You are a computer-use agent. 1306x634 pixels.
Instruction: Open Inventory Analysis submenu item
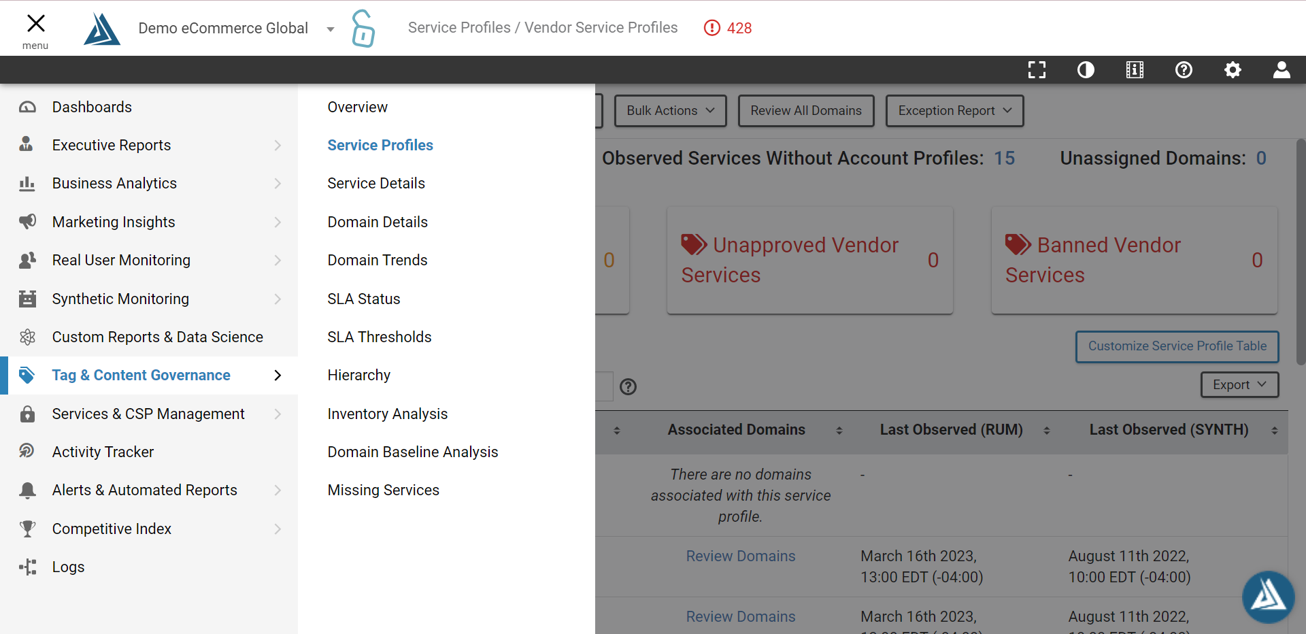tap(388, 414)
